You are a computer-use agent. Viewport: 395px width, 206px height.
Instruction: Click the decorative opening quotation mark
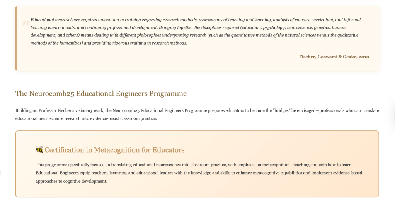click(25, 24)
